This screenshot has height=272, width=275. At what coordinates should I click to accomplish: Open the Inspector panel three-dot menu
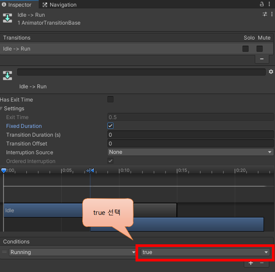269,4
